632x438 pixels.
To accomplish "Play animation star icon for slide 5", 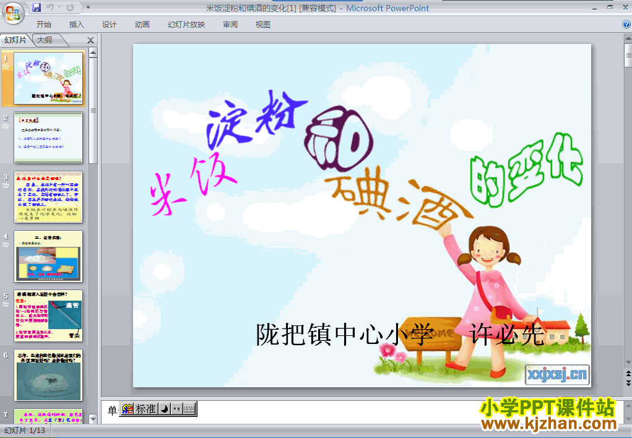I will pyautogui.click(x=6, y=304).
